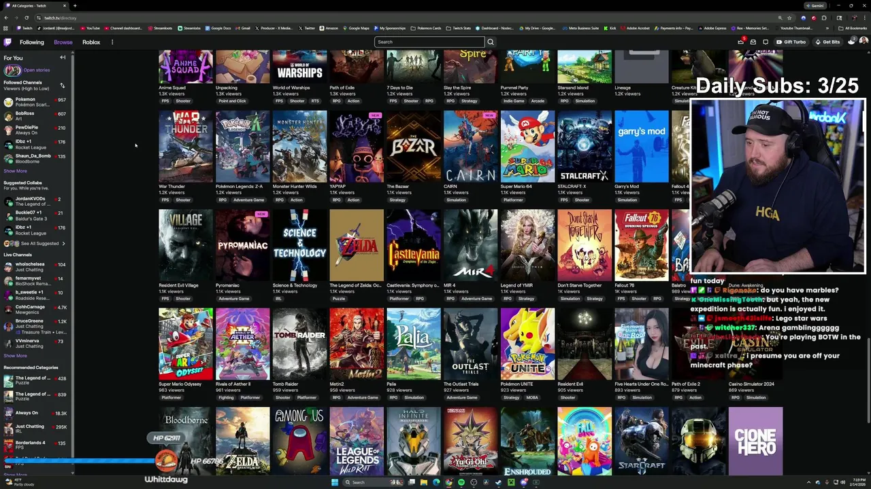
Task: Open the user profile avatar menu
Action: pyautogui.click(x=864, y=42)
